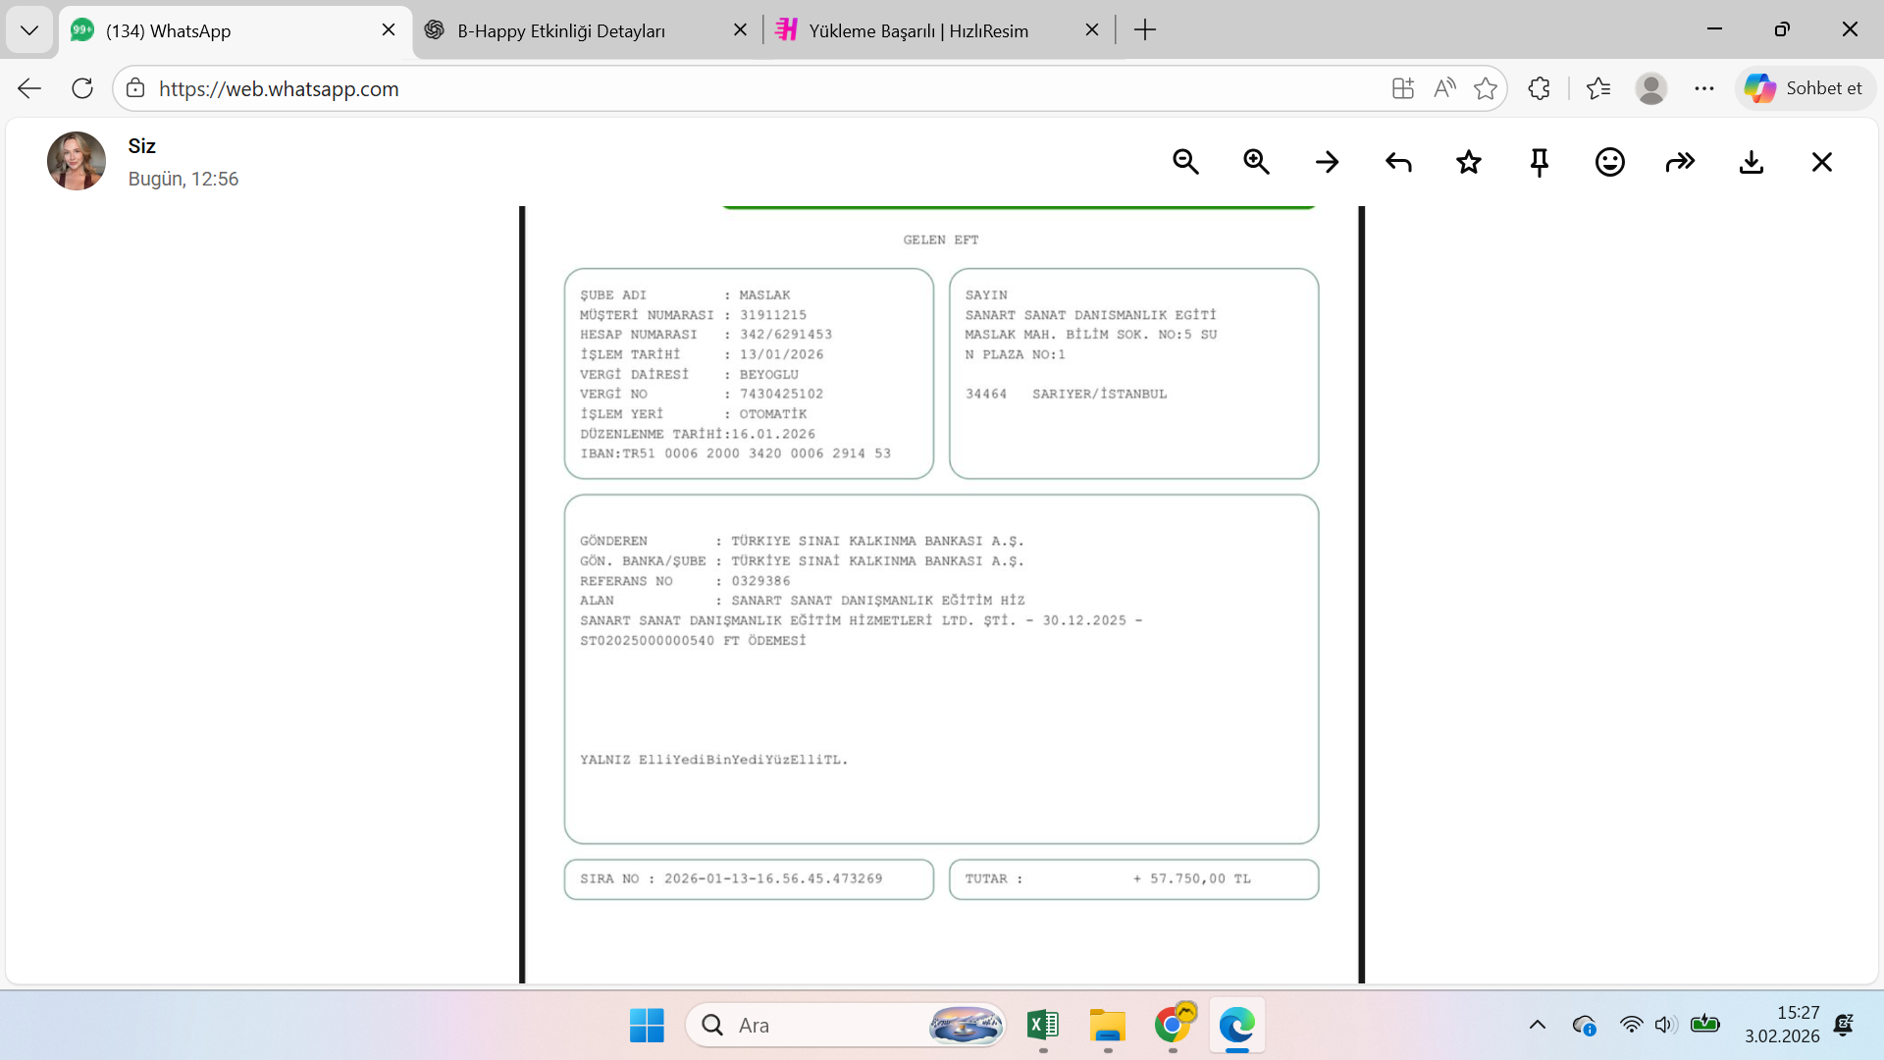Click the sender name Siz
This screenshot has height=1060, width=1884.
[x=141, y=146]
